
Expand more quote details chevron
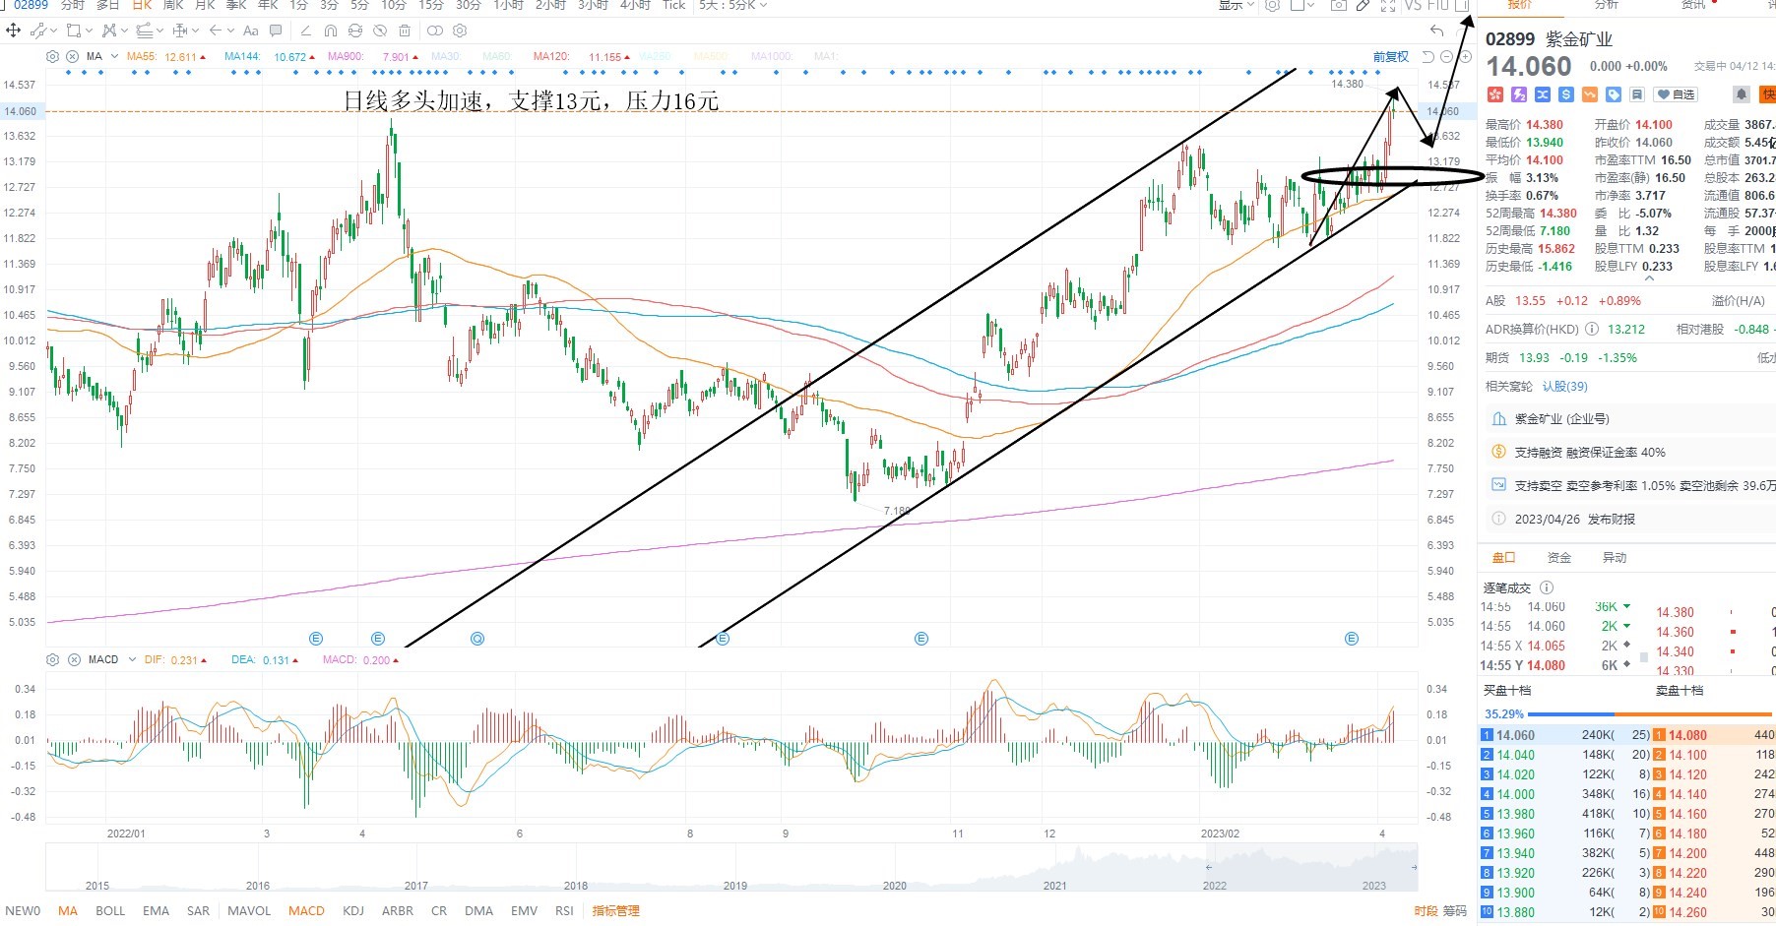tap(1650, 278)
